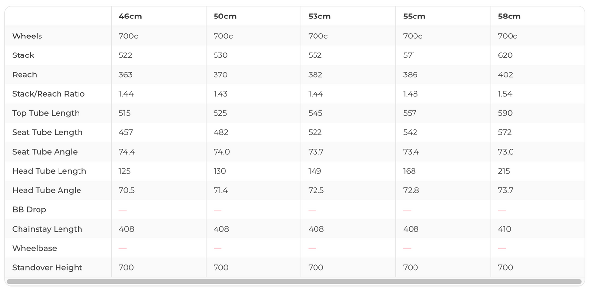Click the Wheels row label
Screen dimensions: 592x292
[27, 36]
